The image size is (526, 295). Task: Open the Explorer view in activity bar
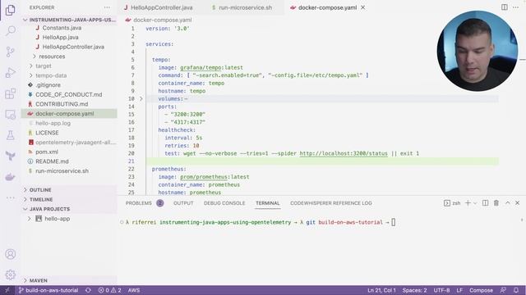coord(11,10)
